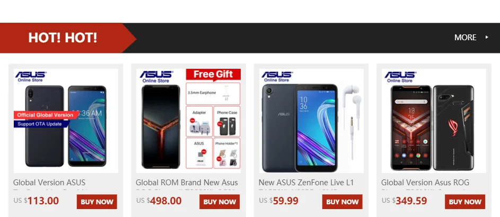Buy the $113.00 phone now

click(97, 202)
